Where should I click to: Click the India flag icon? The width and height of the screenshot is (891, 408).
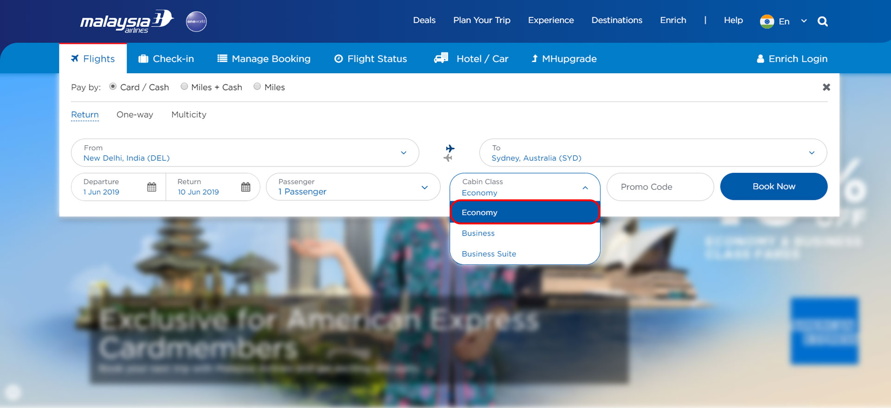[767, 21]
